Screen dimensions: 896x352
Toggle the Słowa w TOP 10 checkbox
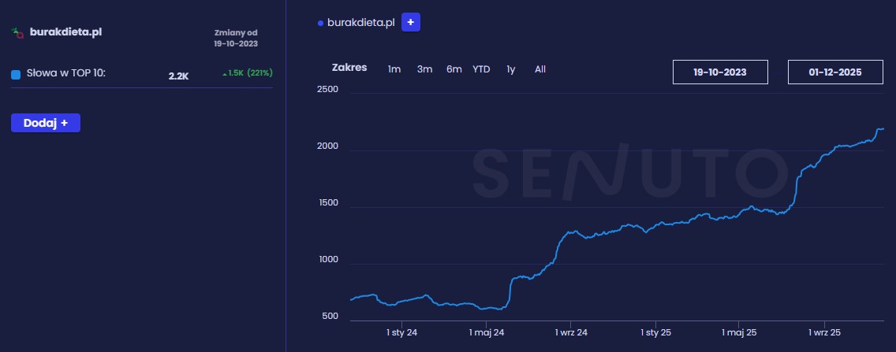(16, 75)
